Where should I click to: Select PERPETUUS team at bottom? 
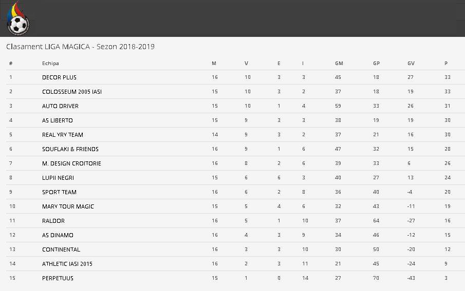point(58,278)
